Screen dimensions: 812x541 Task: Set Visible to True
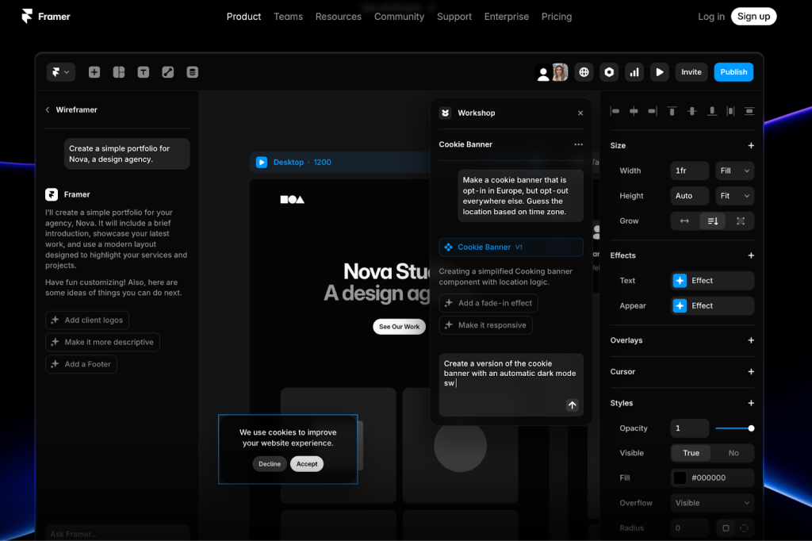point(691,453)
